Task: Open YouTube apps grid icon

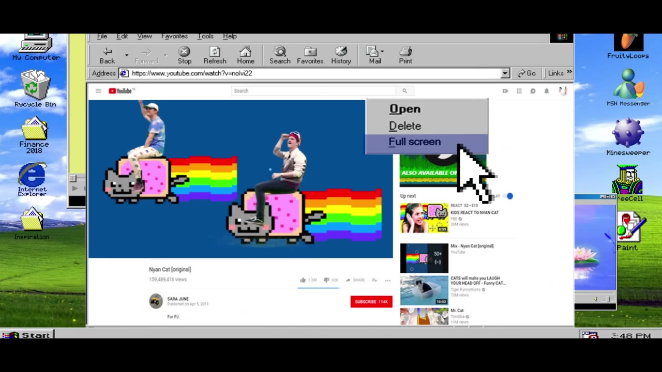Action: pyautogui.click(x=519, y=91)
